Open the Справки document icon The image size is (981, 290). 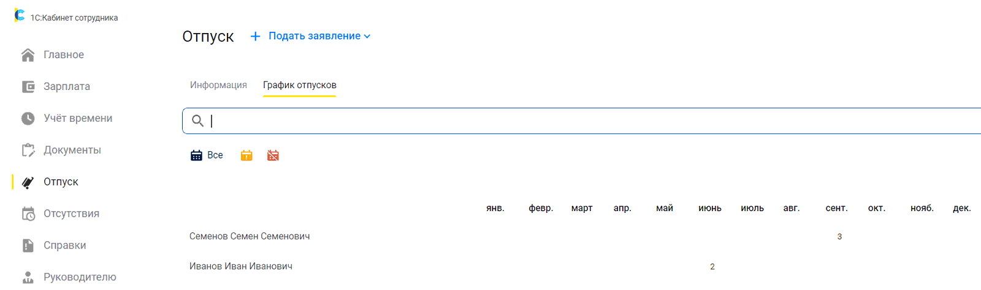click(x=28, y=245)
